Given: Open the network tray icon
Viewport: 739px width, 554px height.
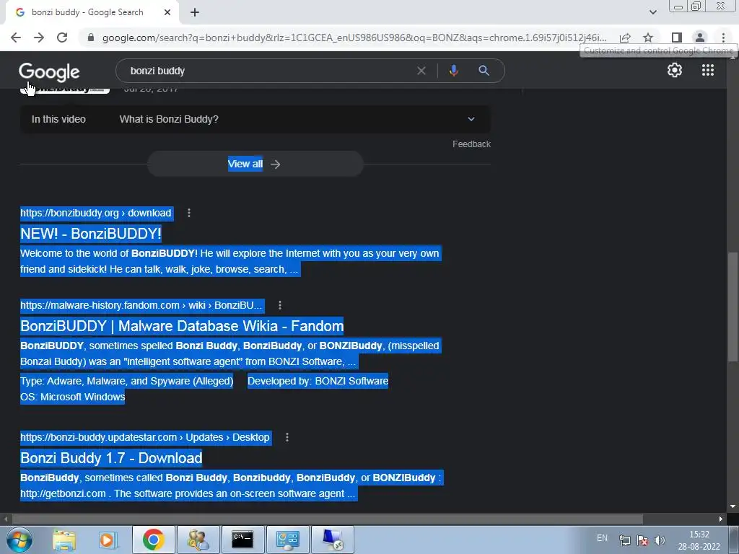Looking at the screenshot, I should pos(624,540).
